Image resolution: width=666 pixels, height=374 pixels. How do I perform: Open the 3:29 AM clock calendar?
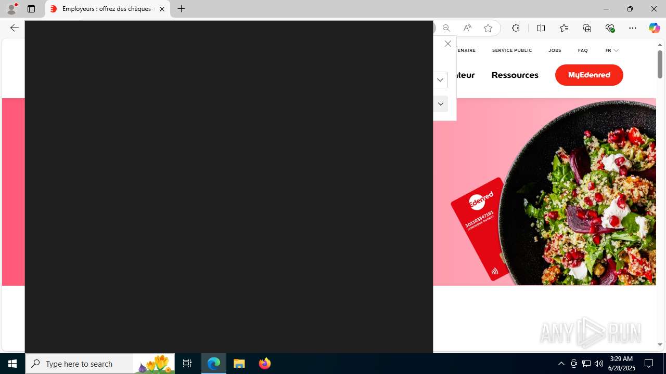[621, 364]
